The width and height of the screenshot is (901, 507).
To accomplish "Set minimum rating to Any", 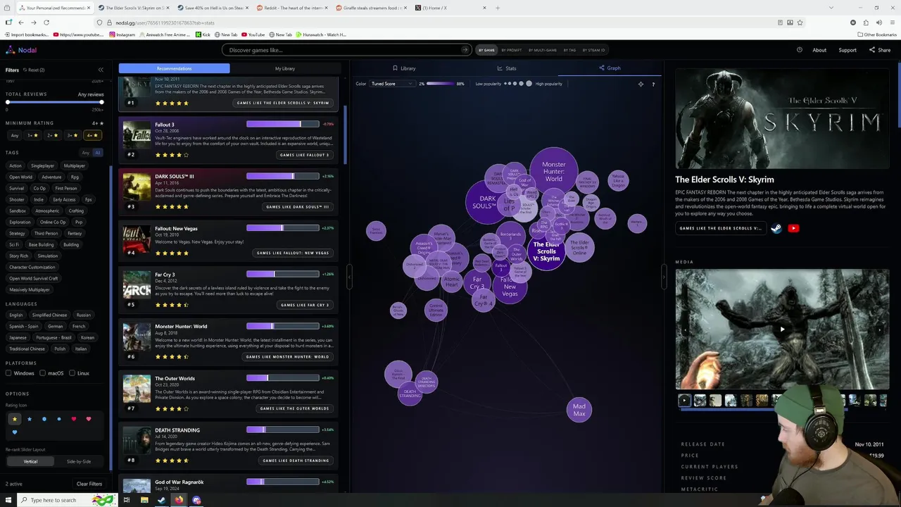I will [x=15, y=135].
